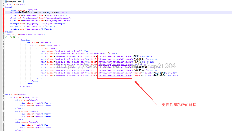Viewport: 232px width, 131px height.
Task: Click the "san col-m-hide" class line
Action: click(x=79, y=53)
